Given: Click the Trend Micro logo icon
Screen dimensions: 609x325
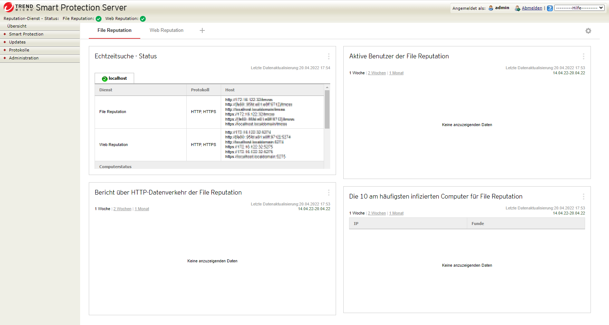Looking at the screenshot, I should coord(9,7).
